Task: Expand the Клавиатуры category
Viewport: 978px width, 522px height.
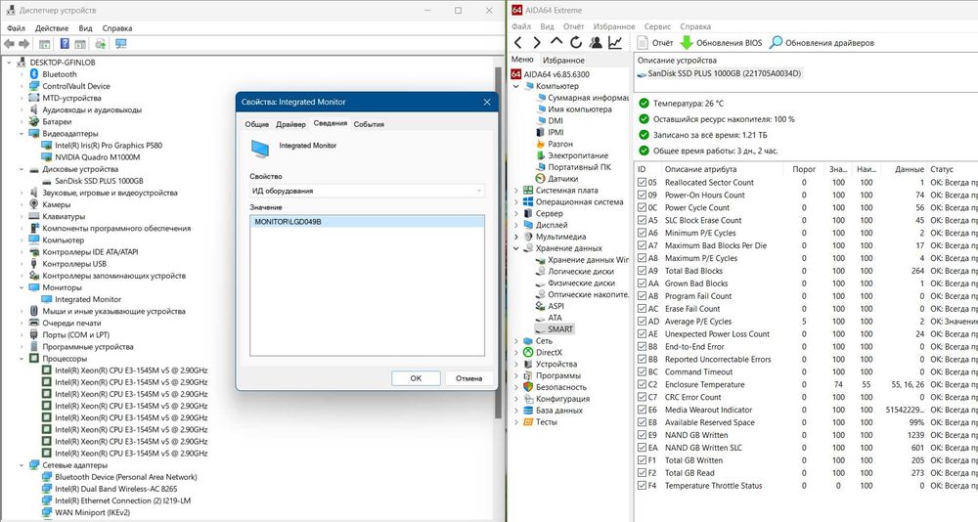Action: 22,216
